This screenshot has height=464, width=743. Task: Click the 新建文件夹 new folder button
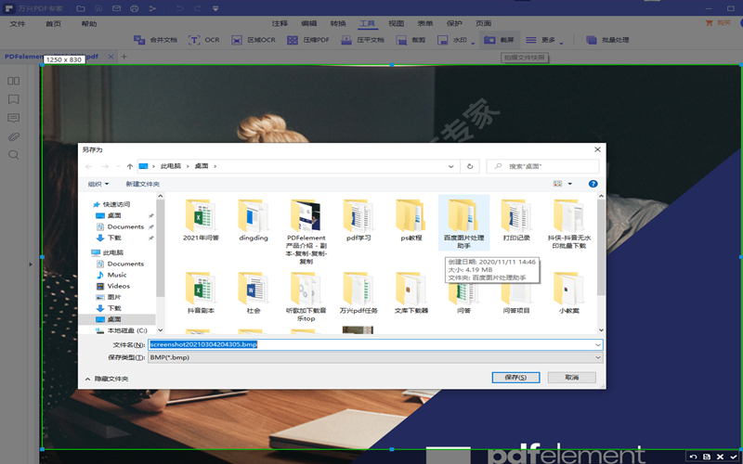pyautogui.click(x=142, y=184)
